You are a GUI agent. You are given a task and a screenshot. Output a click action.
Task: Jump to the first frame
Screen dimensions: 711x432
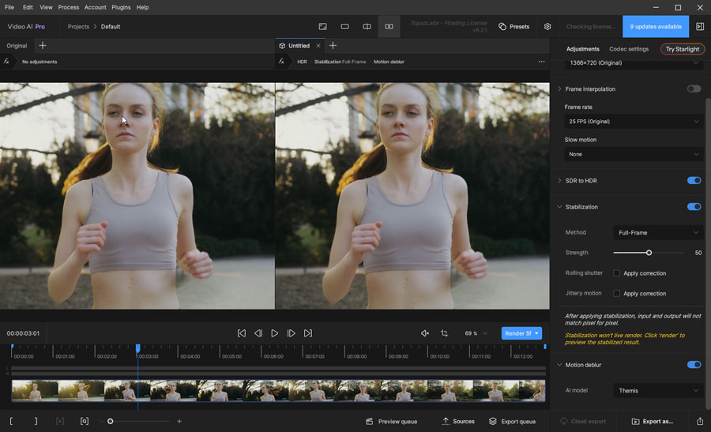242,333
